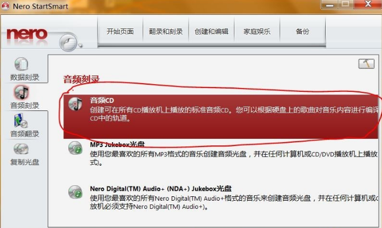Maximize the Nero StartSmart window

coord(345,4)
